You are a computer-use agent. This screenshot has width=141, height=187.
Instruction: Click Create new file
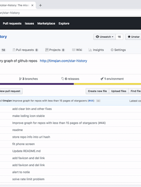pyautogui.click(x=97, y=91)
